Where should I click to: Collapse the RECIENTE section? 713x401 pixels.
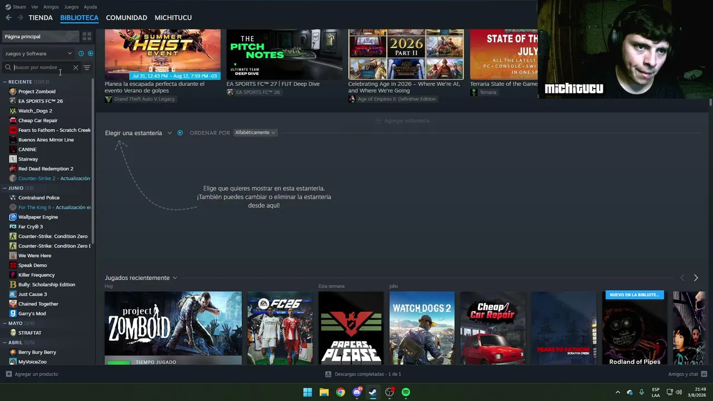[x=4, y=82]
